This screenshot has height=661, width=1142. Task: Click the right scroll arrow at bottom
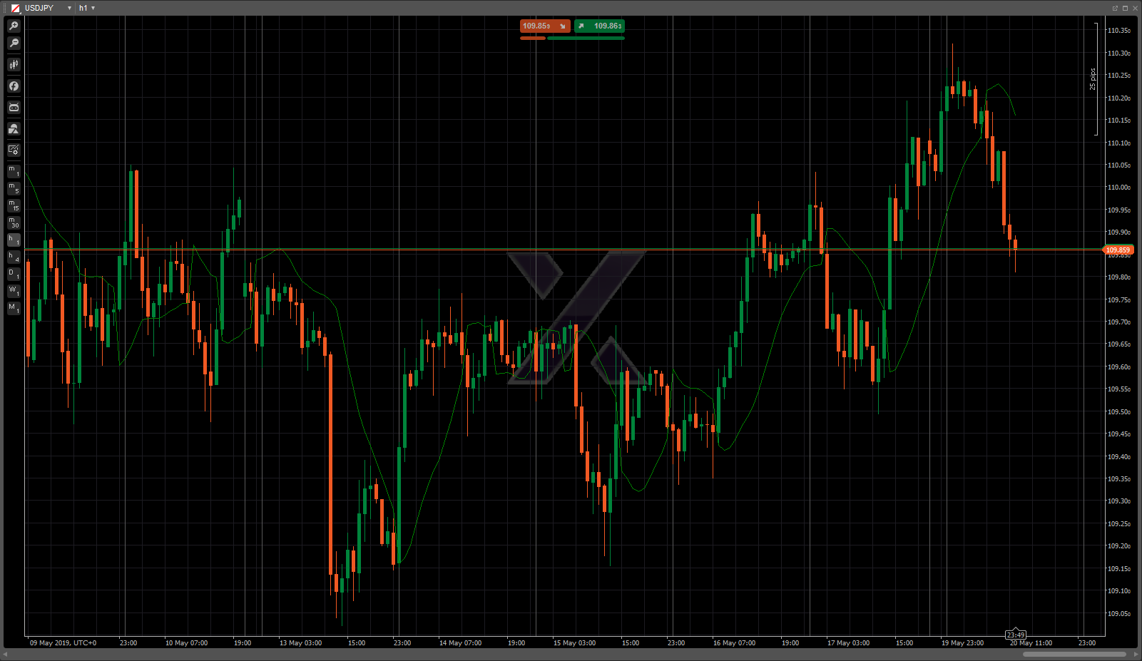click(1136, 654)
